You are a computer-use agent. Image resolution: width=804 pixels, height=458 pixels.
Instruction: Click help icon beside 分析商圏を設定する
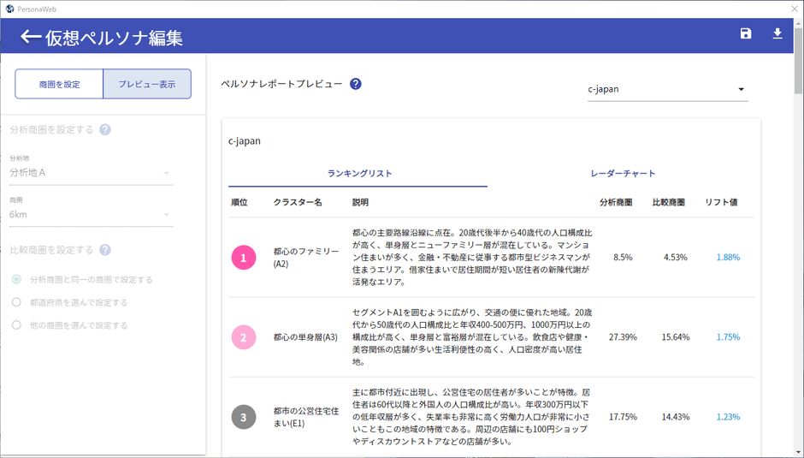pos(105,129)
